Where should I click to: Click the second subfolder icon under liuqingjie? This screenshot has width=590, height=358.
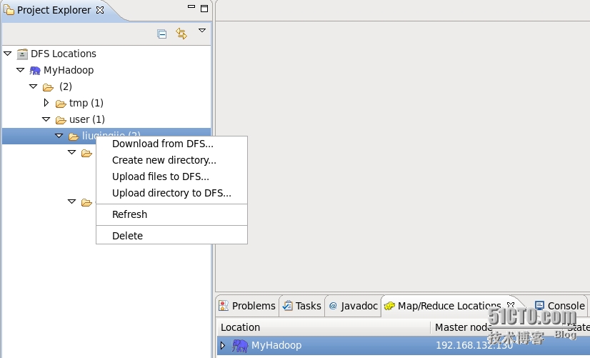coord(87,202)
